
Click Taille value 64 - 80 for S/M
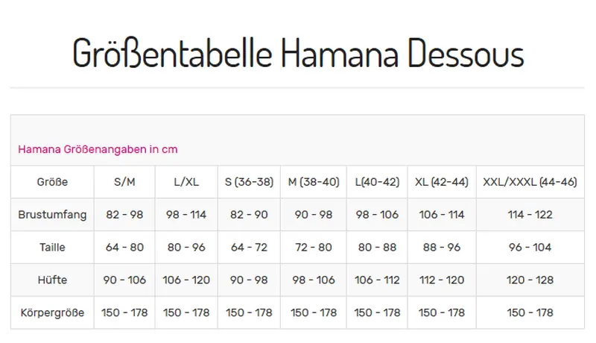[x=124, y=248]
